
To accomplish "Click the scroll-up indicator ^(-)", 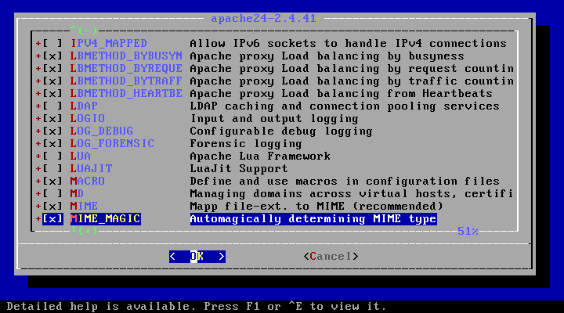I will [84, 29].
